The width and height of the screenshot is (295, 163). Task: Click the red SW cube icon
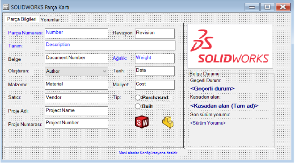[x=142, y=122]
